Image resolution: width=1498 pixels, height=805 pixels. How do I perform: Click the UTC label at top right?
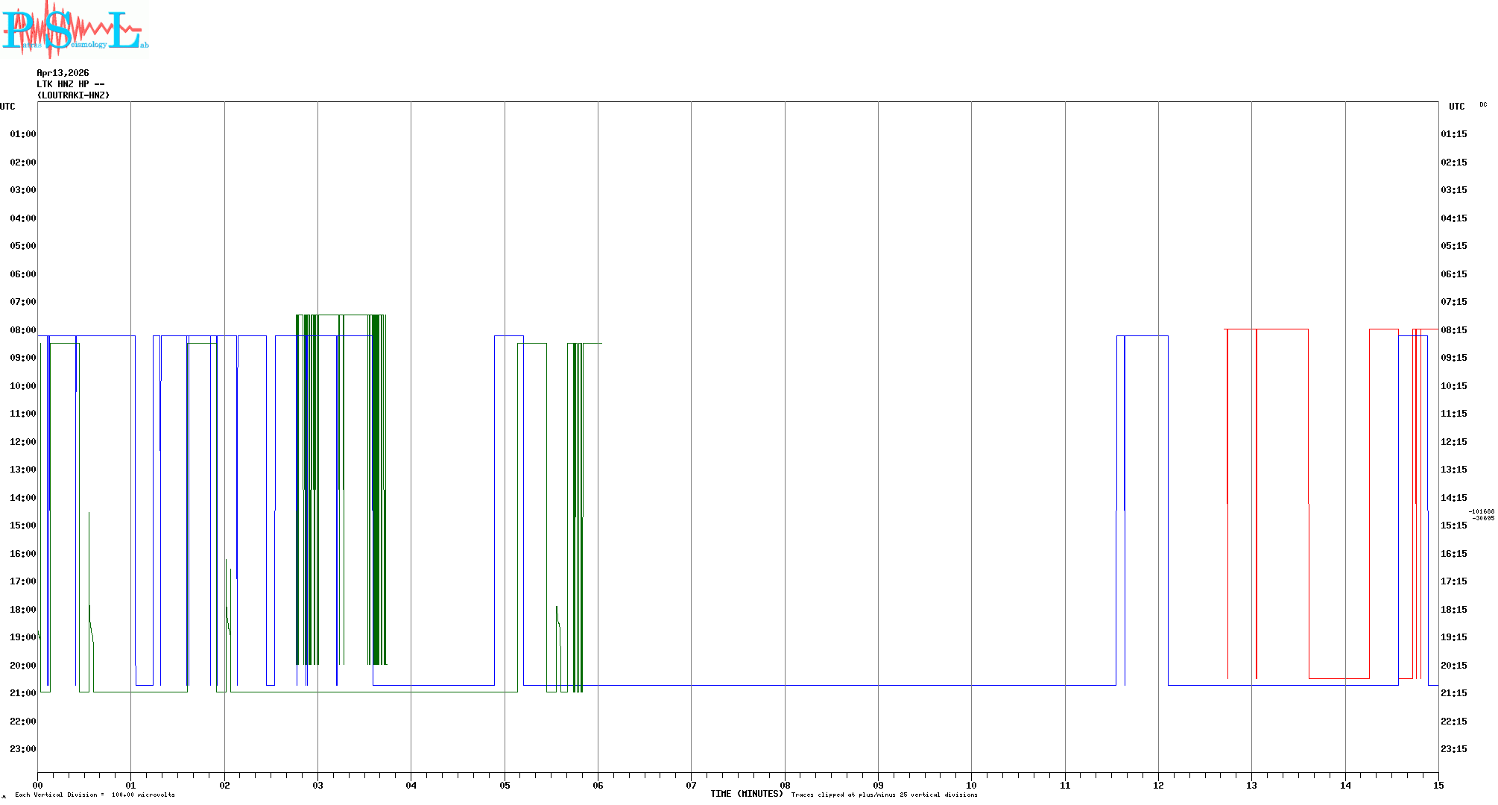[x=1456, y=107]
